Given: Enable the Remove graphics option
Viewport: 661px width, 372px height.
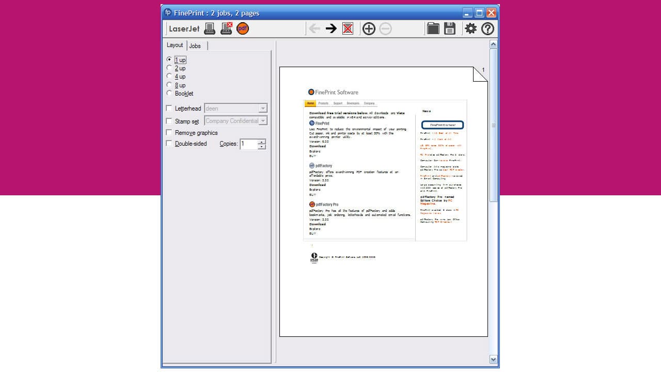Looking at the screenshot, I should click(x=169, y=132).
